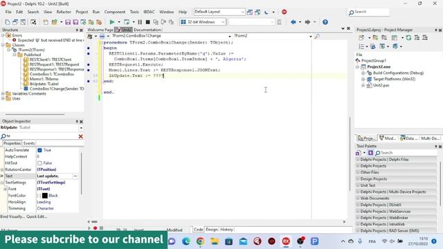Image resolution: width=443 pixels, height=249 pixels.
Task: Click the macro record red circle in status bar
Action: [96, 228]
